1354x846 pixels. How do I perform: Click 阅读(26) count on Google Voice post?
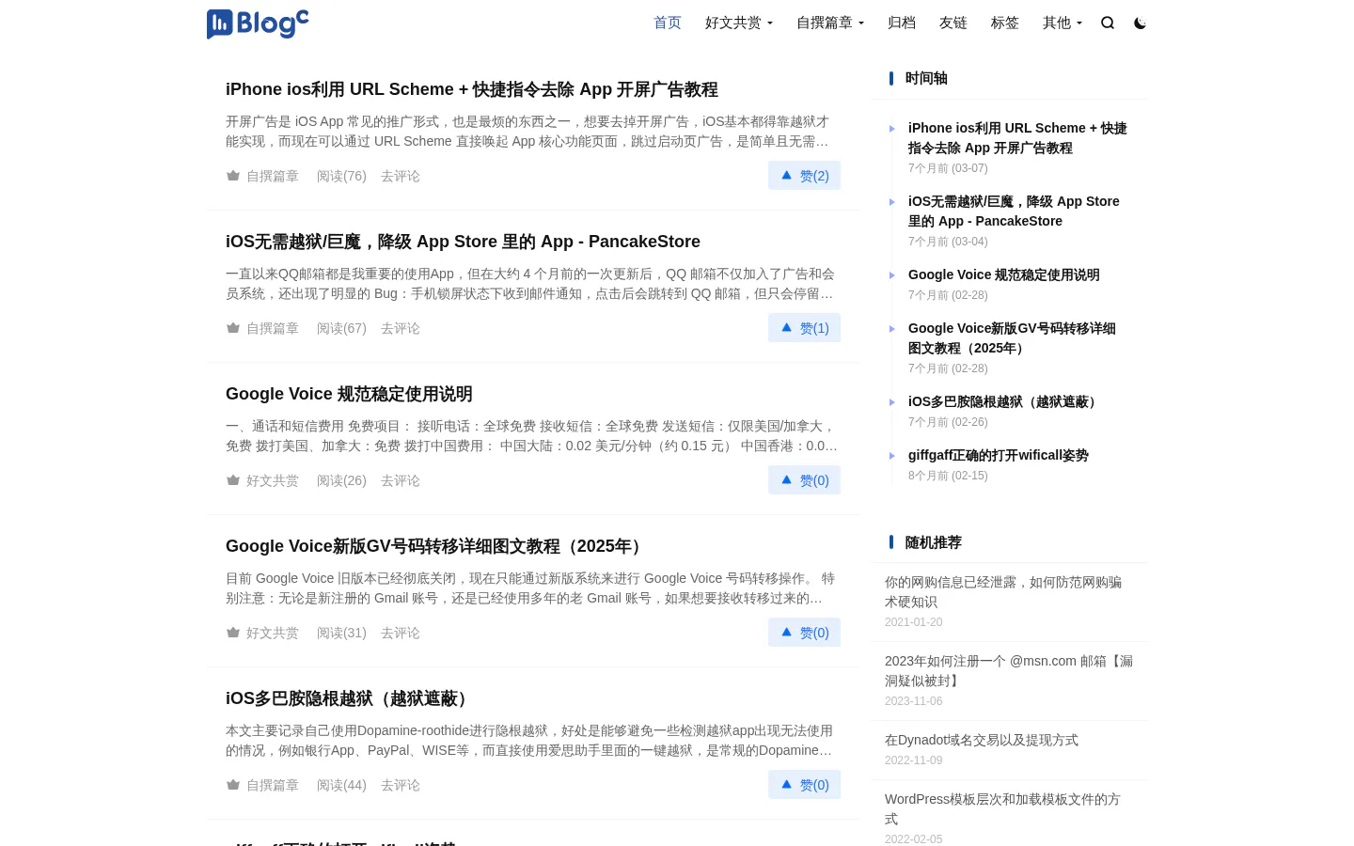pyautogui.click(x=341, y=480)
